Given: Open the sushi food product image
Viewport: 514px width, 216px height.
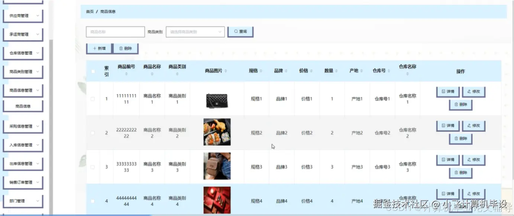Looking at the screenshot, I should pos(217,132).
